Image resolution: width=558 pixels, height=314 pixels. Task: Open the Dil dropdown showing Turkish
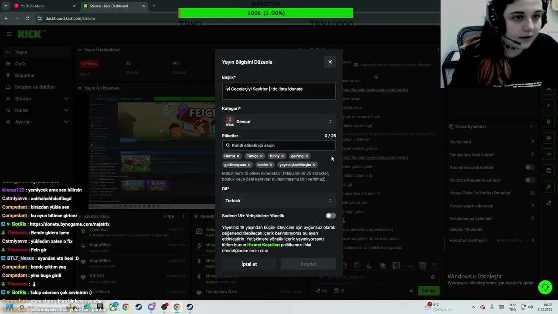click(279, 201)
